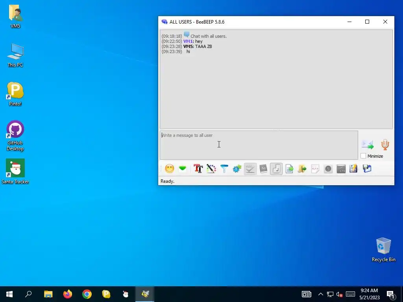Click the VM5 username in chat
Viewport: 403px width, 302px height.
tap(189, 46)
